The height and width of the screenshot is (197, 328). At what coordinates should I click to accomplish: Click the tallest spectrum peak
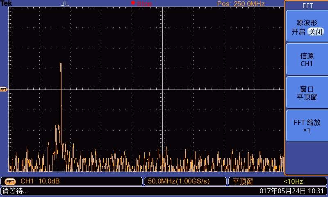click(61, 64)
